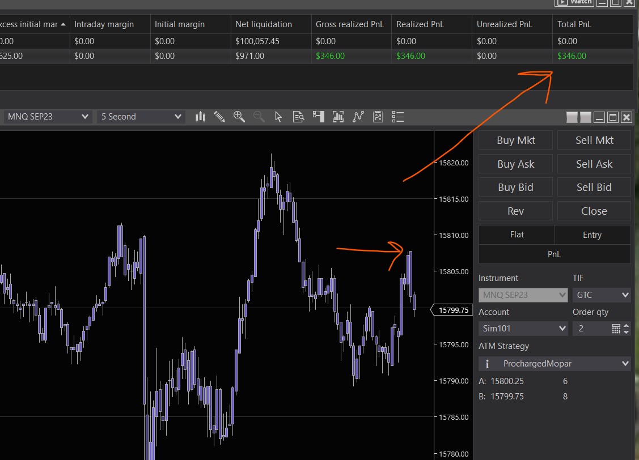Open the bar type candlestick icon

coord(200,117)
